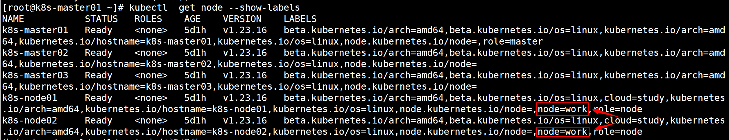
Task: Click the red-boxed node=work label for k8s-node01
Action: (562, 109)
